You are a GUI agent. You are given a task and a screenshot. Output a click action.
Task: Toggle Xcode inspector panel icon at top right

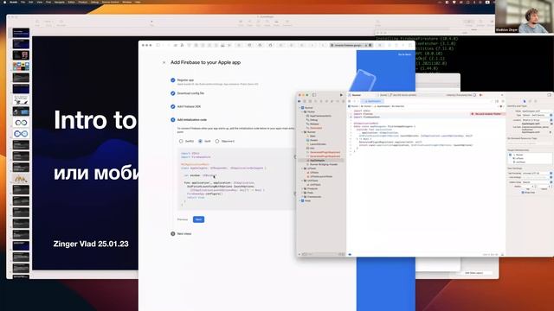[x=549, y=95]
